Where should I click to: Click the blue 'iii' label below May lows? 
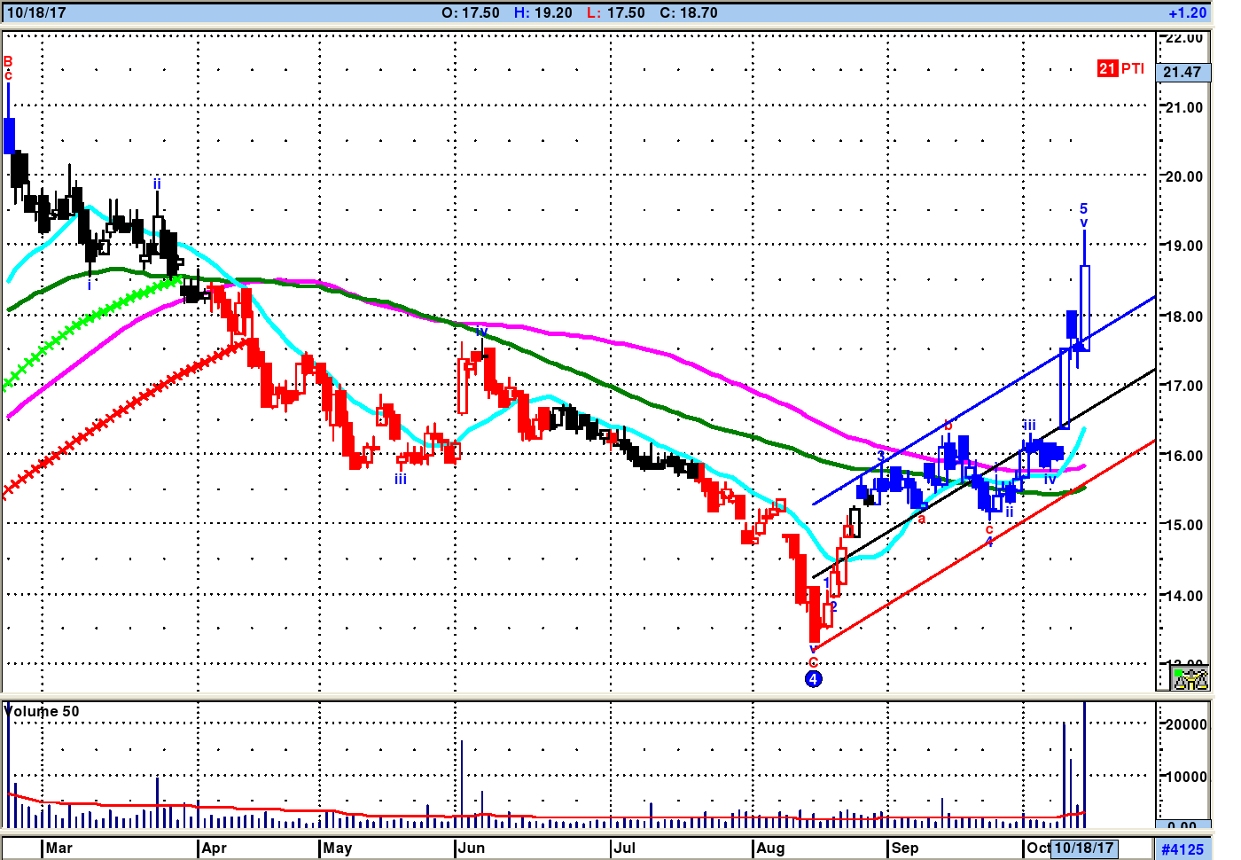(x=401, y=479)
